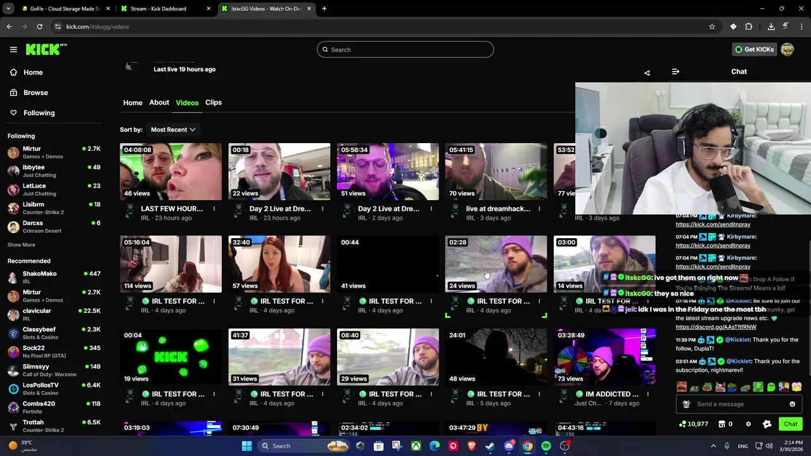The width and height of the screenshot is (811, 456).
Task: Open options for first Day 2 Live video
Action: tap(322, 209)
